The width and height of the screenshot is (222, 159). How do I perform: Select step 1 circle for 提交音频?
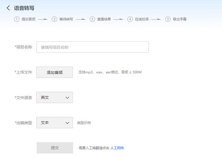17,19
